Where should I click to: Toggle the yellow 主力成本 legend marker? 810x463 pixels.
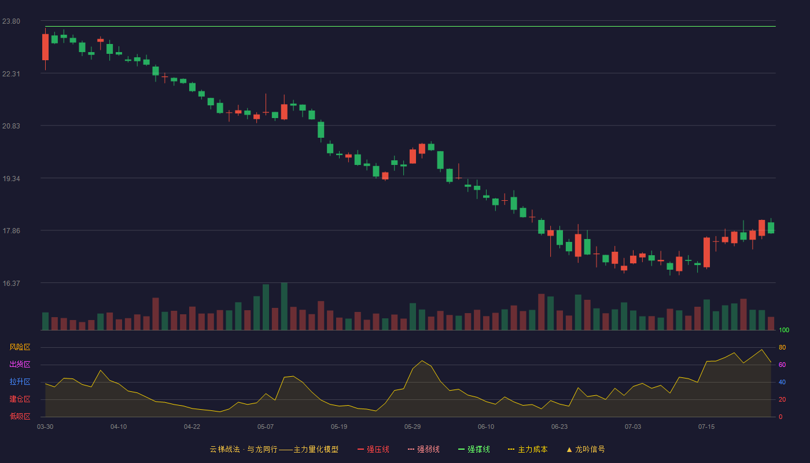[511, 449]
